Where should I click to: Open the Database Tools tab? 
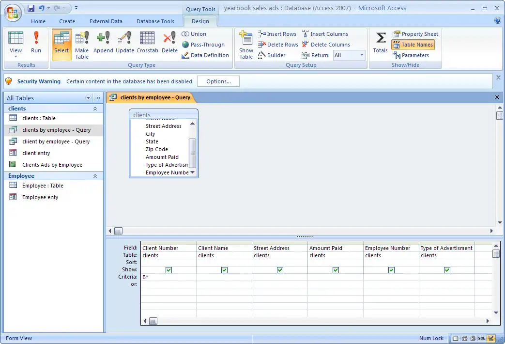155,21
